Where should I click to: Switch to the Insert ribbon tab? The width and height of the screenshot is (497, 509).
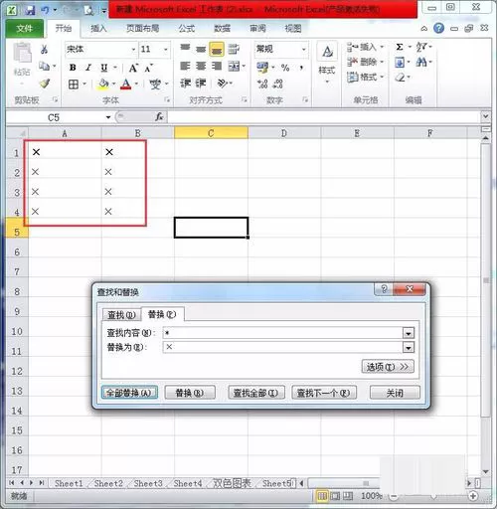pyautogui.click(x=98, y=29)
